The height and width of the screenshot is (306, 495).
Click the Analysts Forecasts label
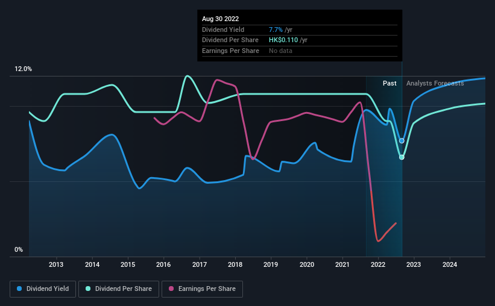435,83
